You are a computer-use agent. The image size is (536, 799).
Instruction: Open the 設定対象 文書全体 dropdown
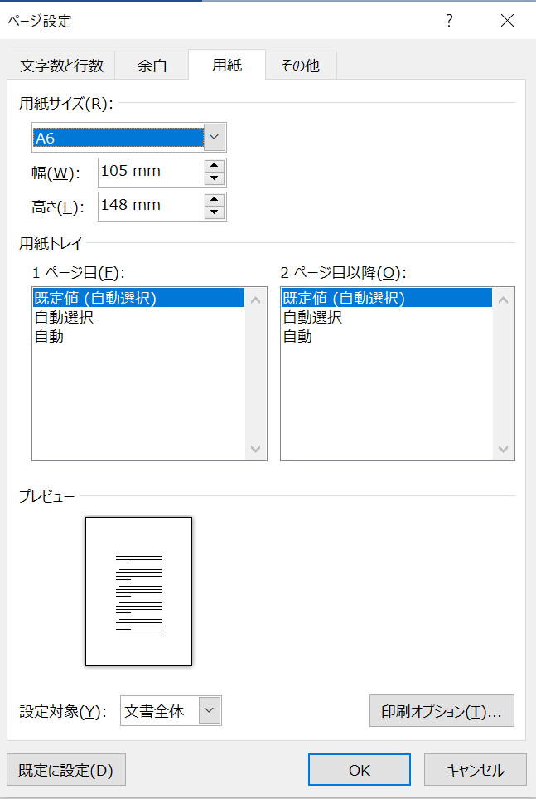pos(171,711)
